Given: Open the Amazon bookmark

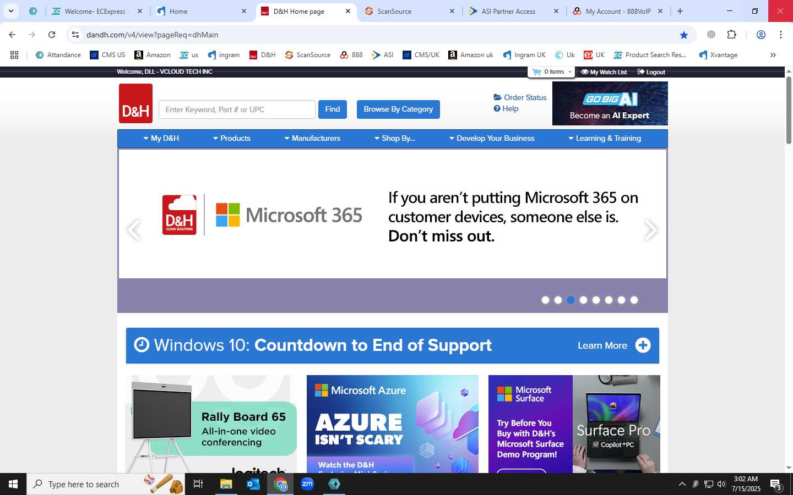Looking at the screenshot, I should [x=153, y=55].
